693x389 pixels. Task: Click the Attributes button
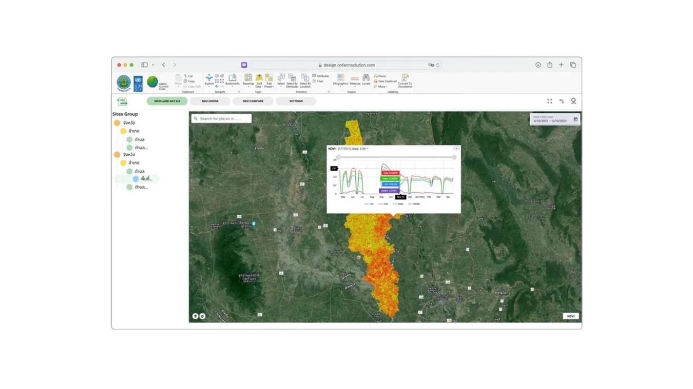(321, 76)
